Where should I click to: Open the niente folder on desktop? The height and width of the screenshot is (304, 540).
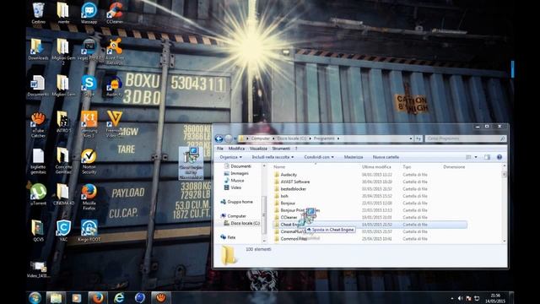point(63,13)
